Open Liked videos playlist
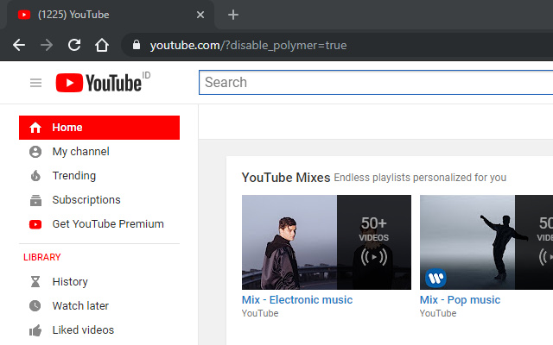Image resolution: width=553 pixels, height=345 pixels. tap(82, 330)
